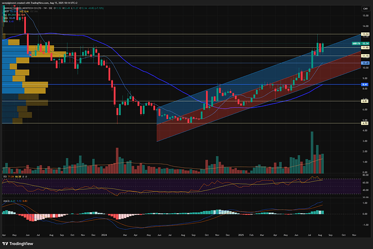Viewport: 373px width, 249px height.
Task: Click the 4.70 horizontal line price label
Action: coord(365,123)
